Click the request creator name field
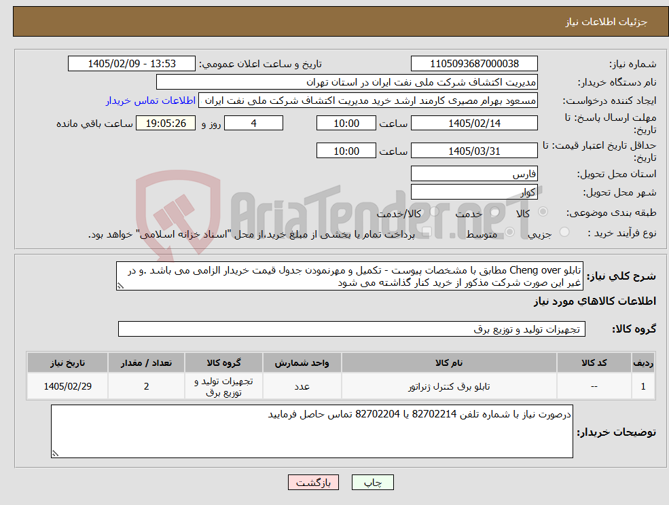Screen dimensions: 669x505 click(367, 100)
